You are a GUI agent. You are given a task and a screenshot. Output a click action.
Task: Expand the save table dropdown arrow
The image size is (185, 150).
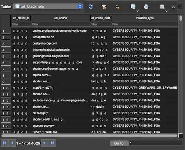pos(137,11)
